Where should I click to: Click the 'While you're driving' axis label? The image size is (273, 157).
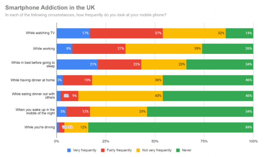click(40, 127)
